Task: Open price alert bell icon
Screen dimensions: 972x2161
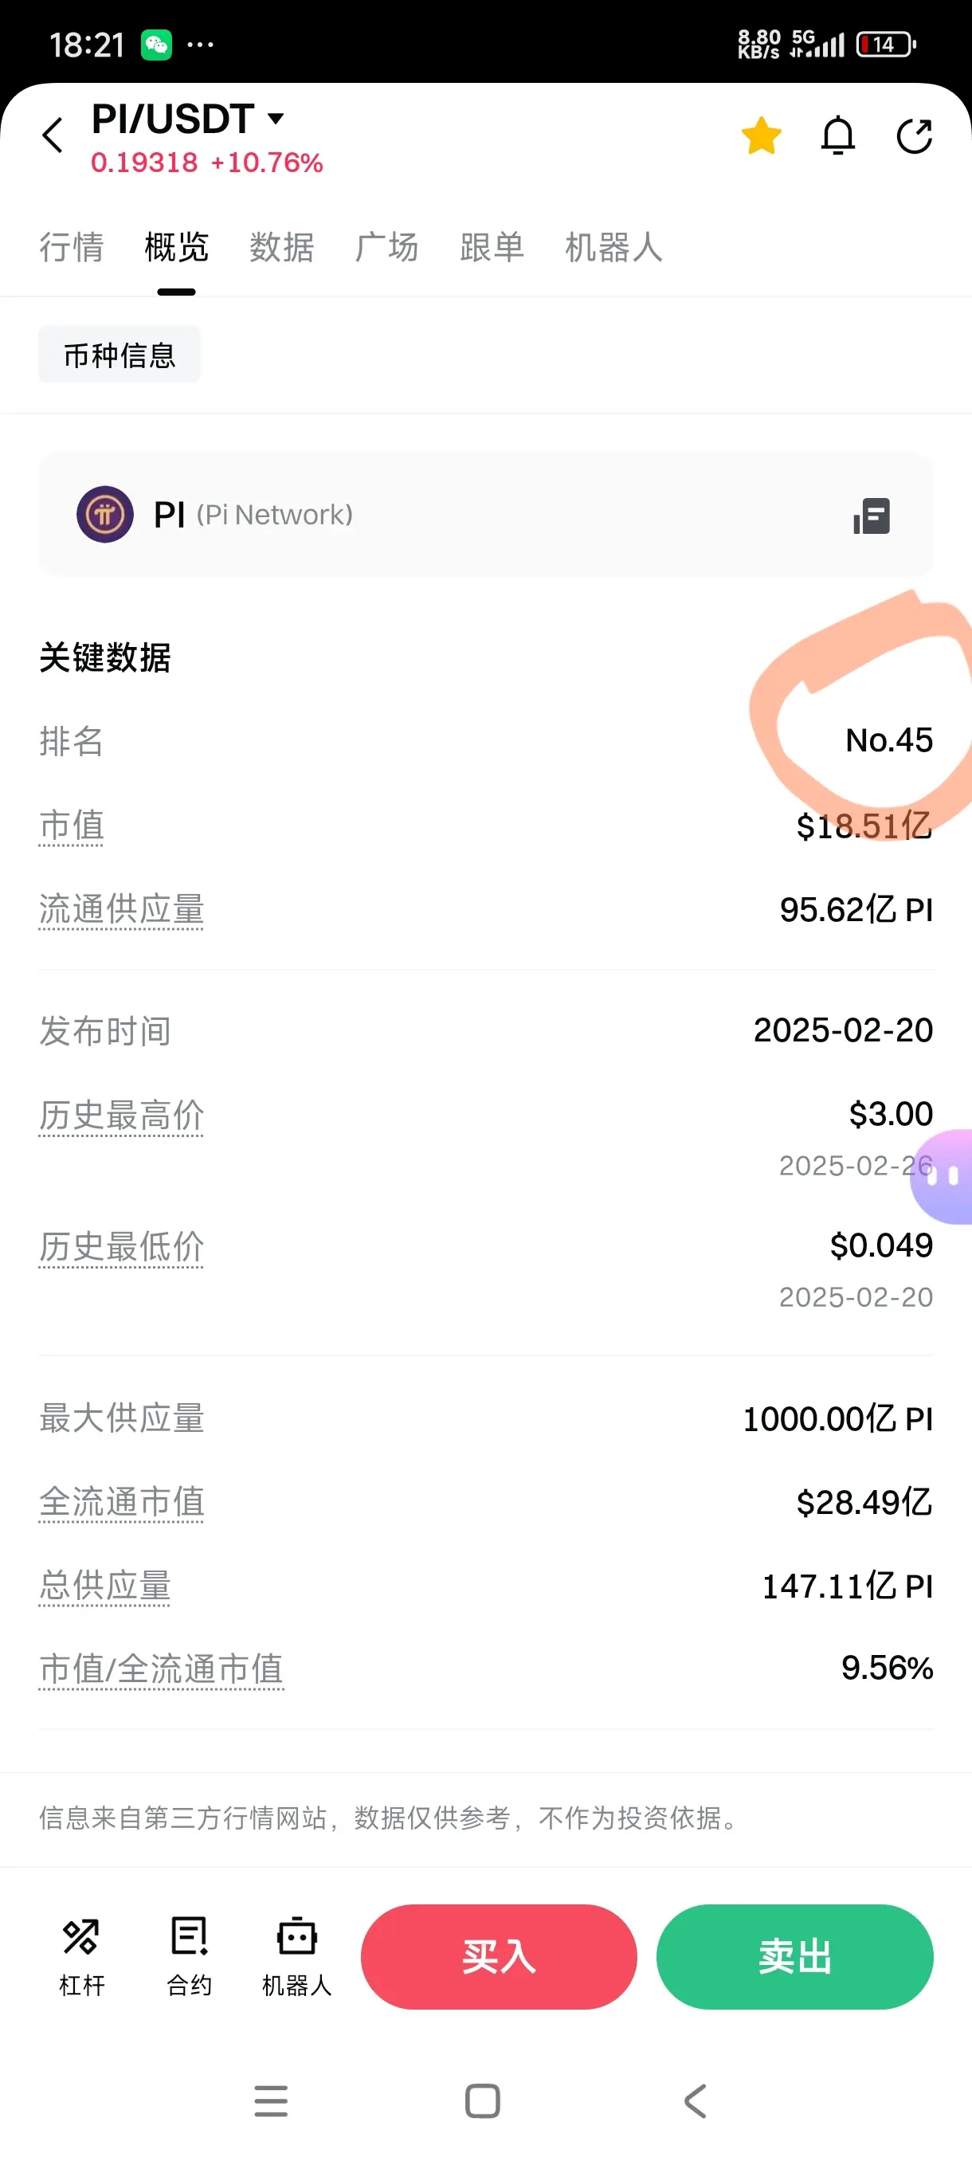Action: (838, 135)
